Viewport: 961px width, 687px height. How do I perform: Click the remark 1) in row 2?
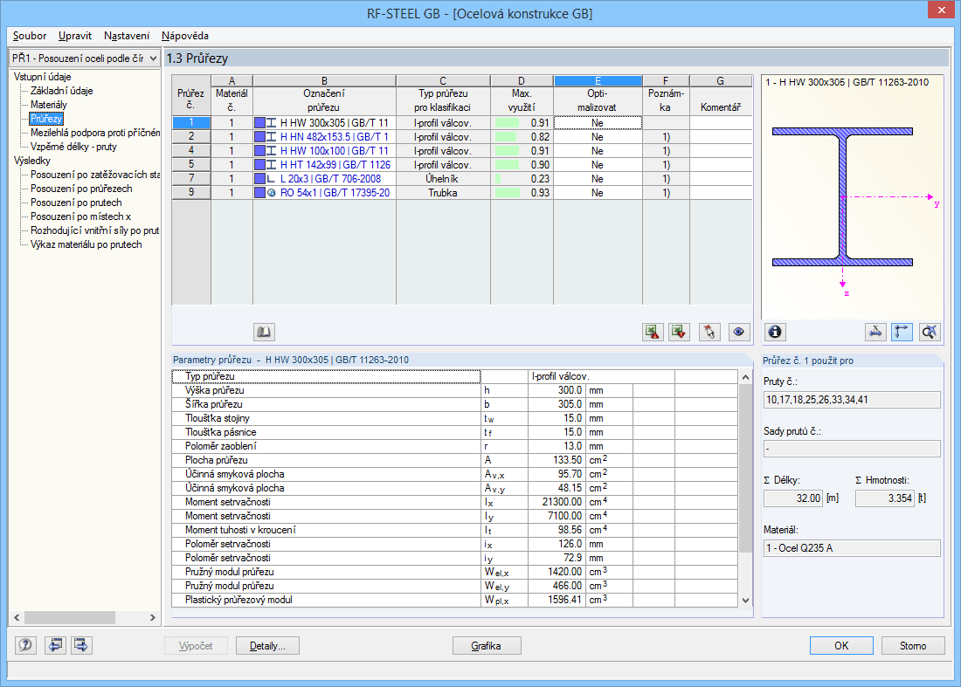point(667,137)
